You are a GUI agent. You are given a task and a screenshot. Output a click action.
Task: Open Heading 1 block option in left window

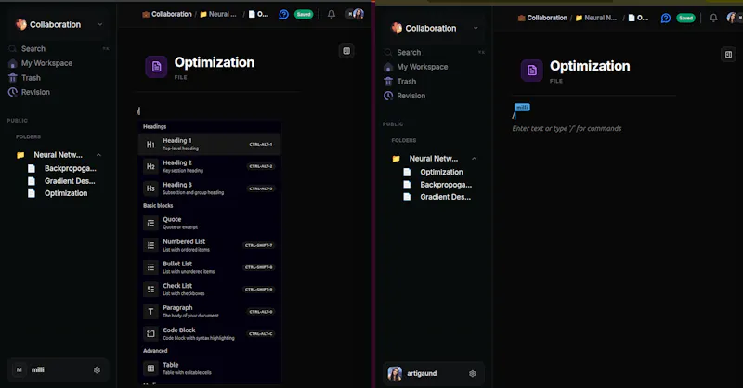209,144
